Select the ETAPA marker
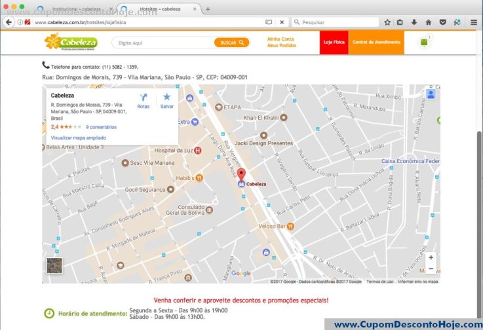This screenshot has width=483, height=330. pyautogui.click(x=219, y=107)
